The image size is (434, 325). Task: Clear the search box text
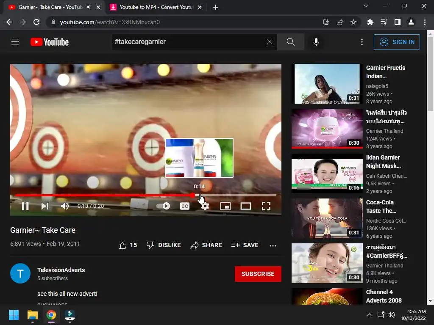click(269, 42)
